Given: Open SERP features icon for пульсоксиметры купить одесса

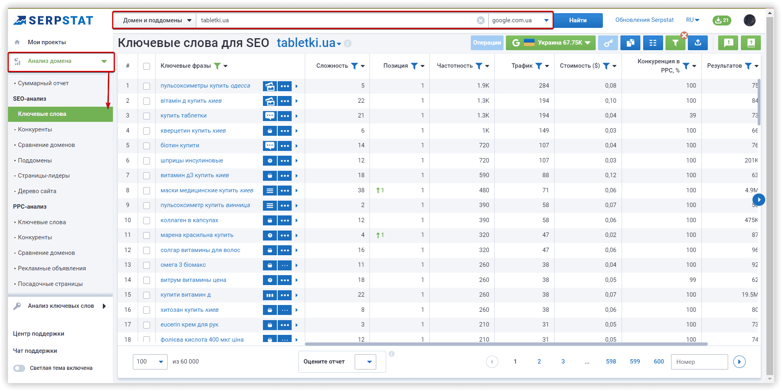Looking at the screenshot, I should (x=270, y=86).
